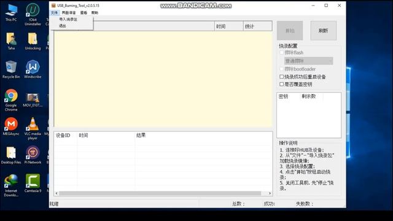
Task: Click the 成功 status bar label
Action: [269, 204]
